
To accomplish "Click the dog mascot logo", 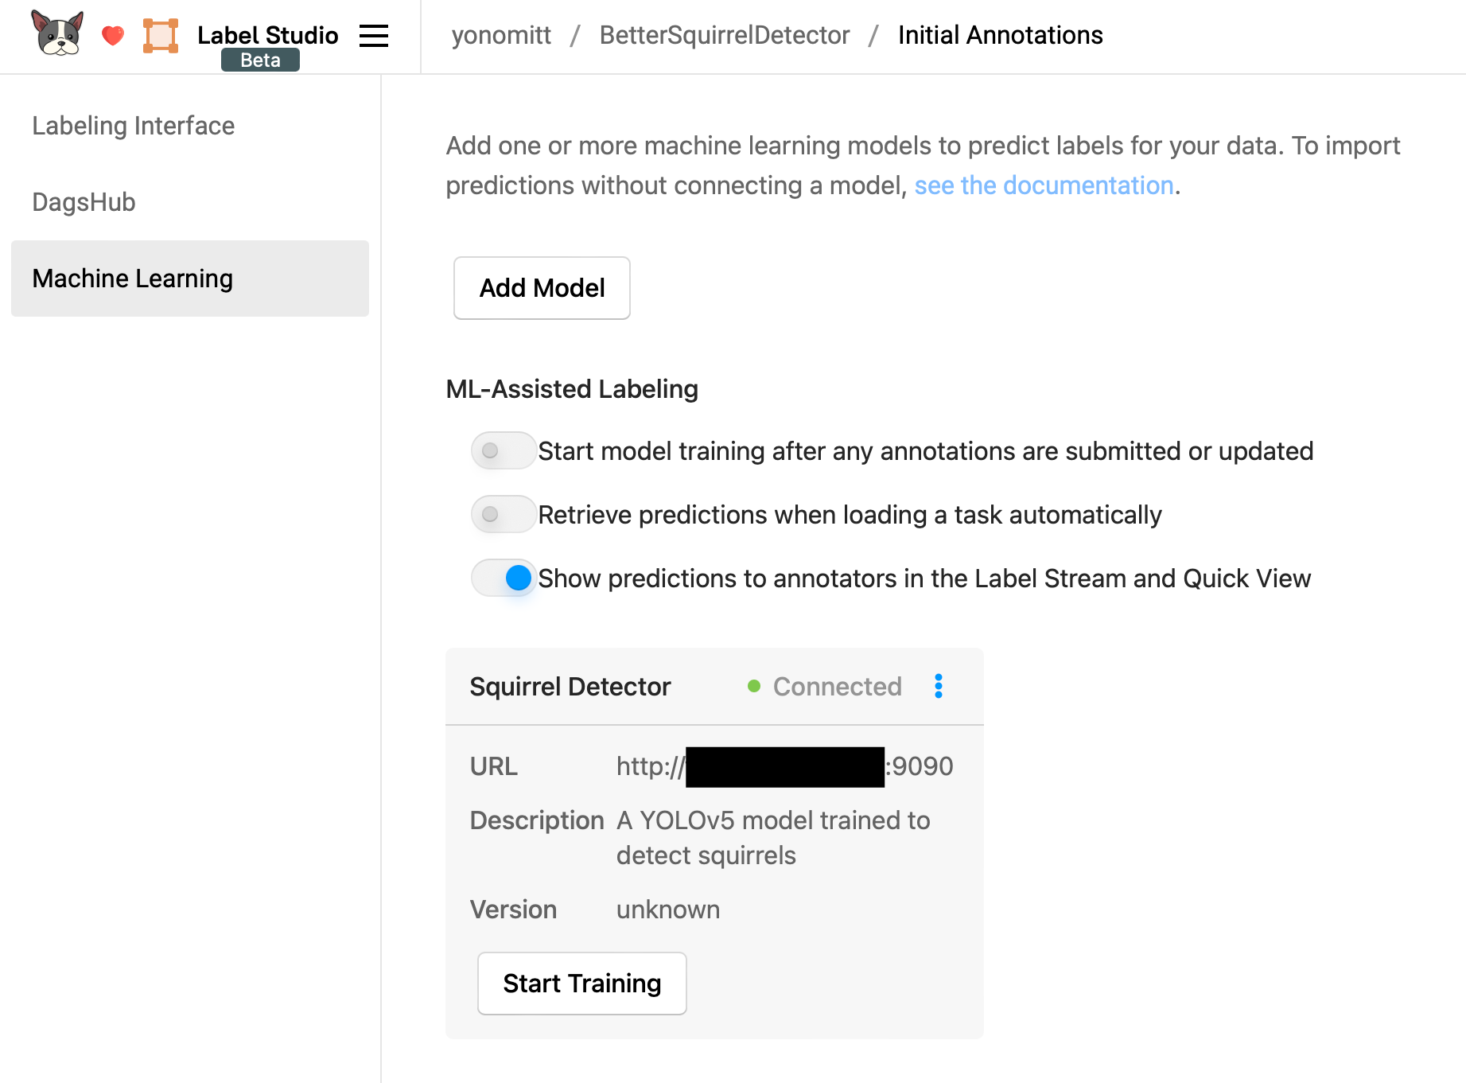I will [x=54, y=34].
